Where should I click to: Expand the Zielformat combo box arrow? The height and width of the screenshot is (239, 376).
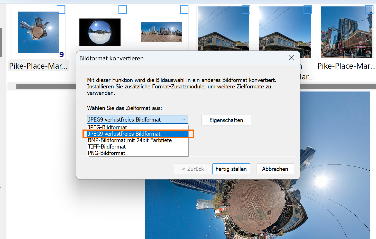click(184, 120)
